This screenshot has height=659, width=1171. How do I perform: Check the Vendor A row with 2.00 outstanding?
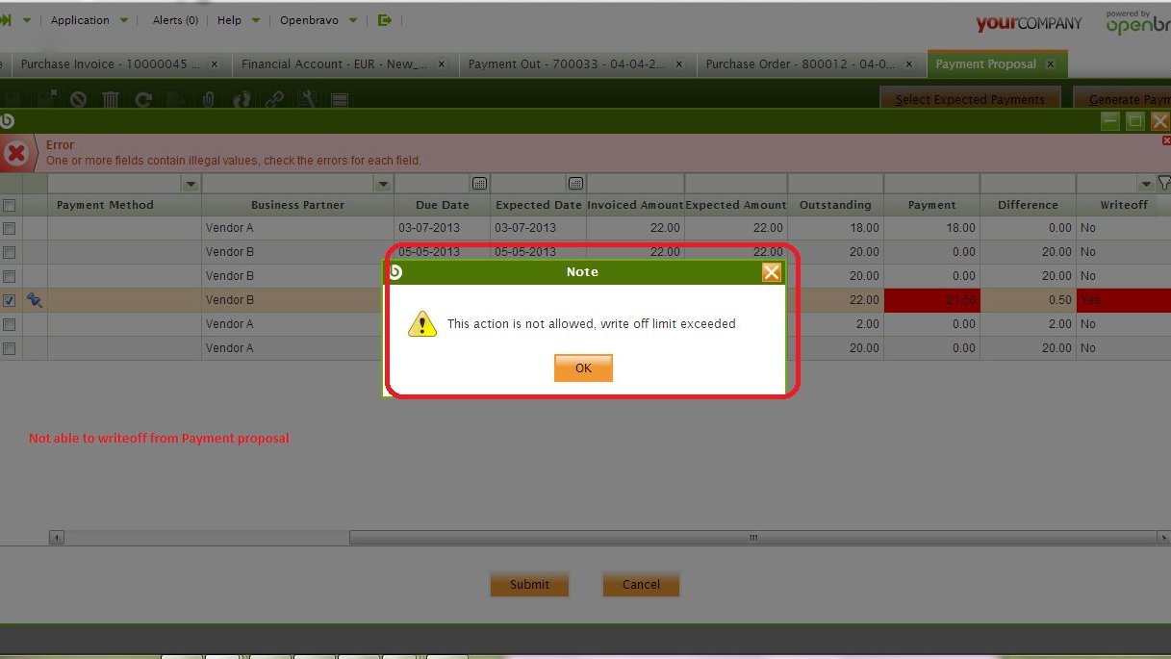click(10, 324)
